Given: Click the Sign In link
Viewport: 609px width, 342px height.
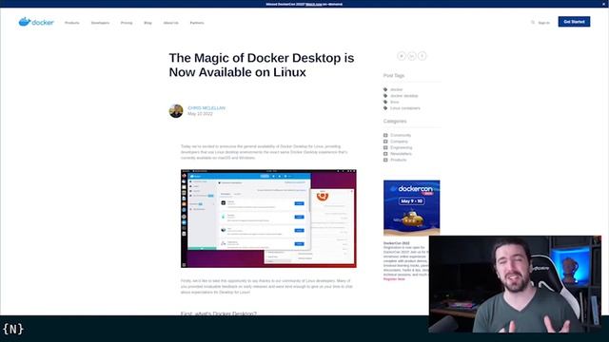Looking at the screenshot, I should [x=543, y=23].
